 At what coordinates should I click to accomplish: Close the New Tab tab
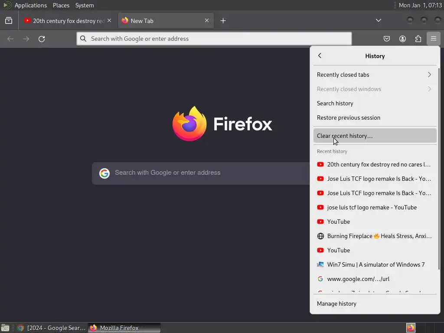207,20
